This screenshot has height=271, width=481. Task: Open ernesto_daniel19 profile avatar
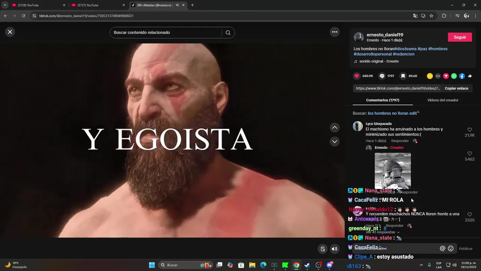point(359,37)
